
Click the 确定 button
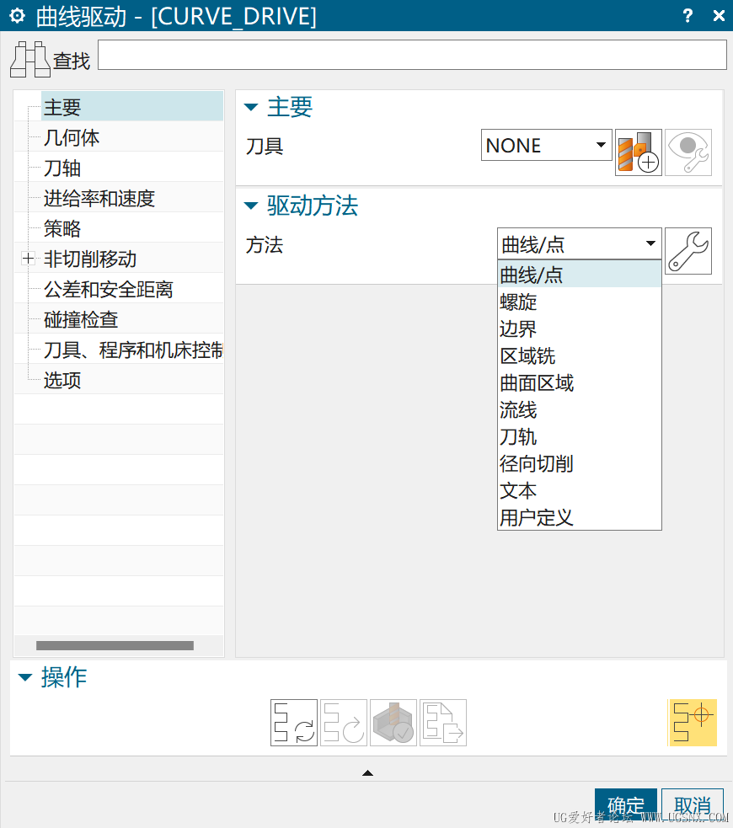click(625, 804)
